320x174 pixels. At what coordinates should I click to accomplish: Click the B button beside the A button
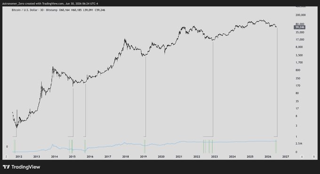[314, 157]
